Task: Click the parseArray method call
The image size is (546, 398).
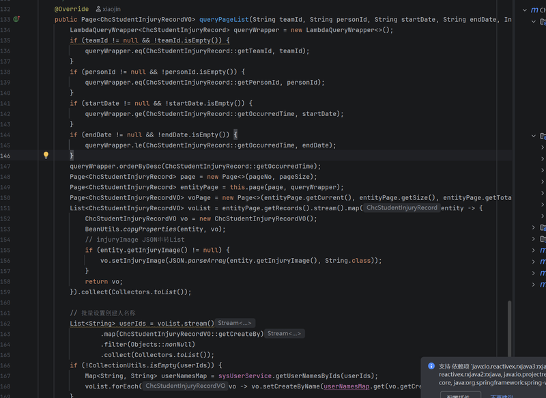Action: click(207, 261)
